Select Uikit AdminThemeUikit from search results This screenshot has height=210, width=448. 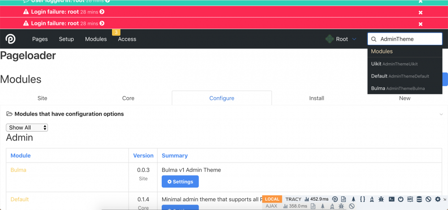pyautogui.click(x=394, y=64)
